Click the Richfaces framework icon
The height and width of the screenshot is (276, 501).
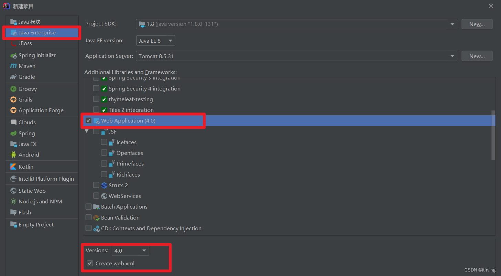(x=112, y=174)
